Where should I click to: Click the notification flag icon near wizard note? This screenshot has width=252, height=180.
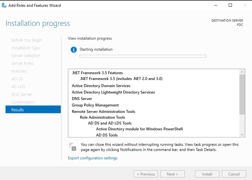[x=73, y=147]
